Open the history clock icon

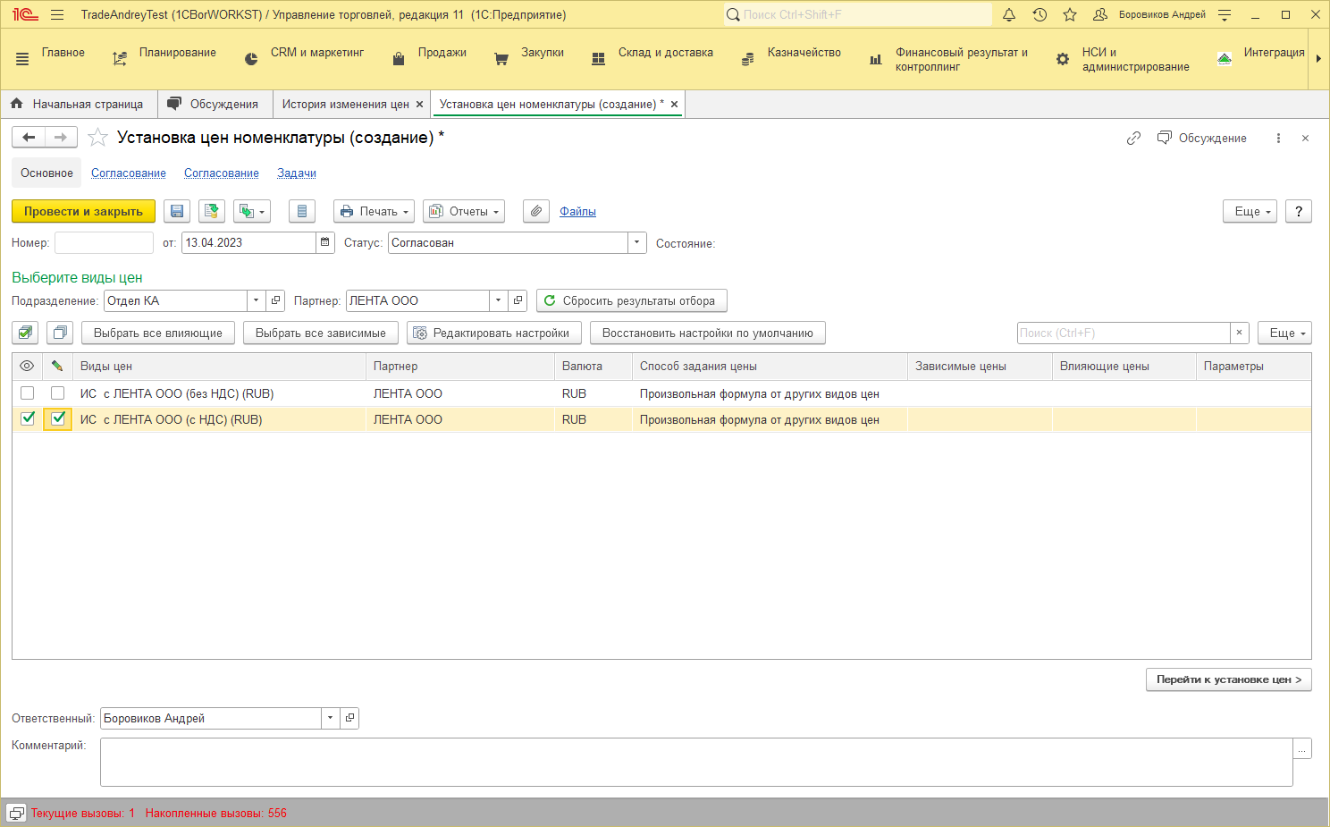(x=1040, y=14)
